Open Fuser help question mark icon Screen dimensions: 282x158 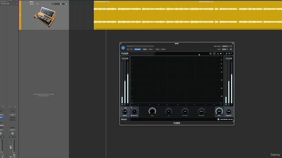pyautogui.click(x=232, y=54)
